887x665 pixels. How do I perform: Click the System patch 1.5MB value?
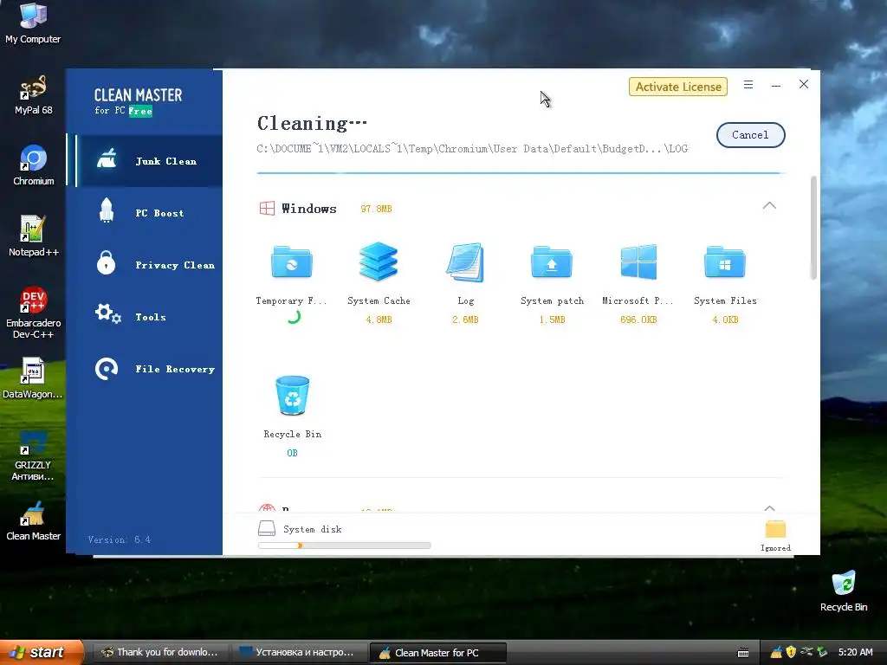[552, 320]
